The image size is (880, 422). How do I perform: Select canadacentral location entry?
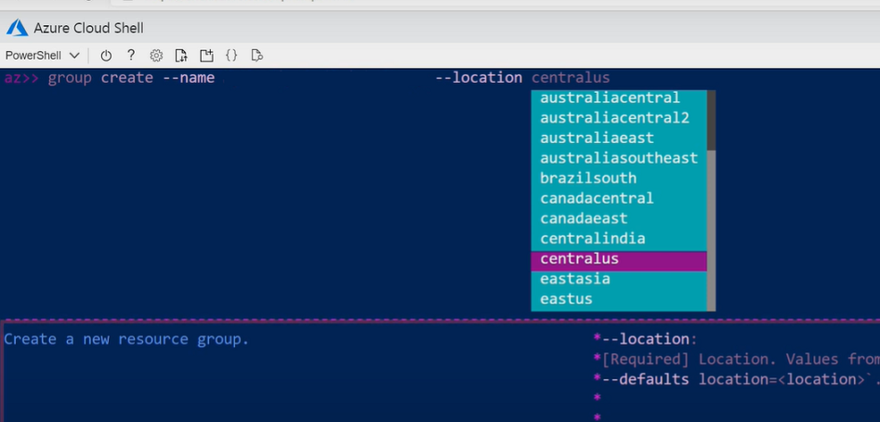click(597, 198)
